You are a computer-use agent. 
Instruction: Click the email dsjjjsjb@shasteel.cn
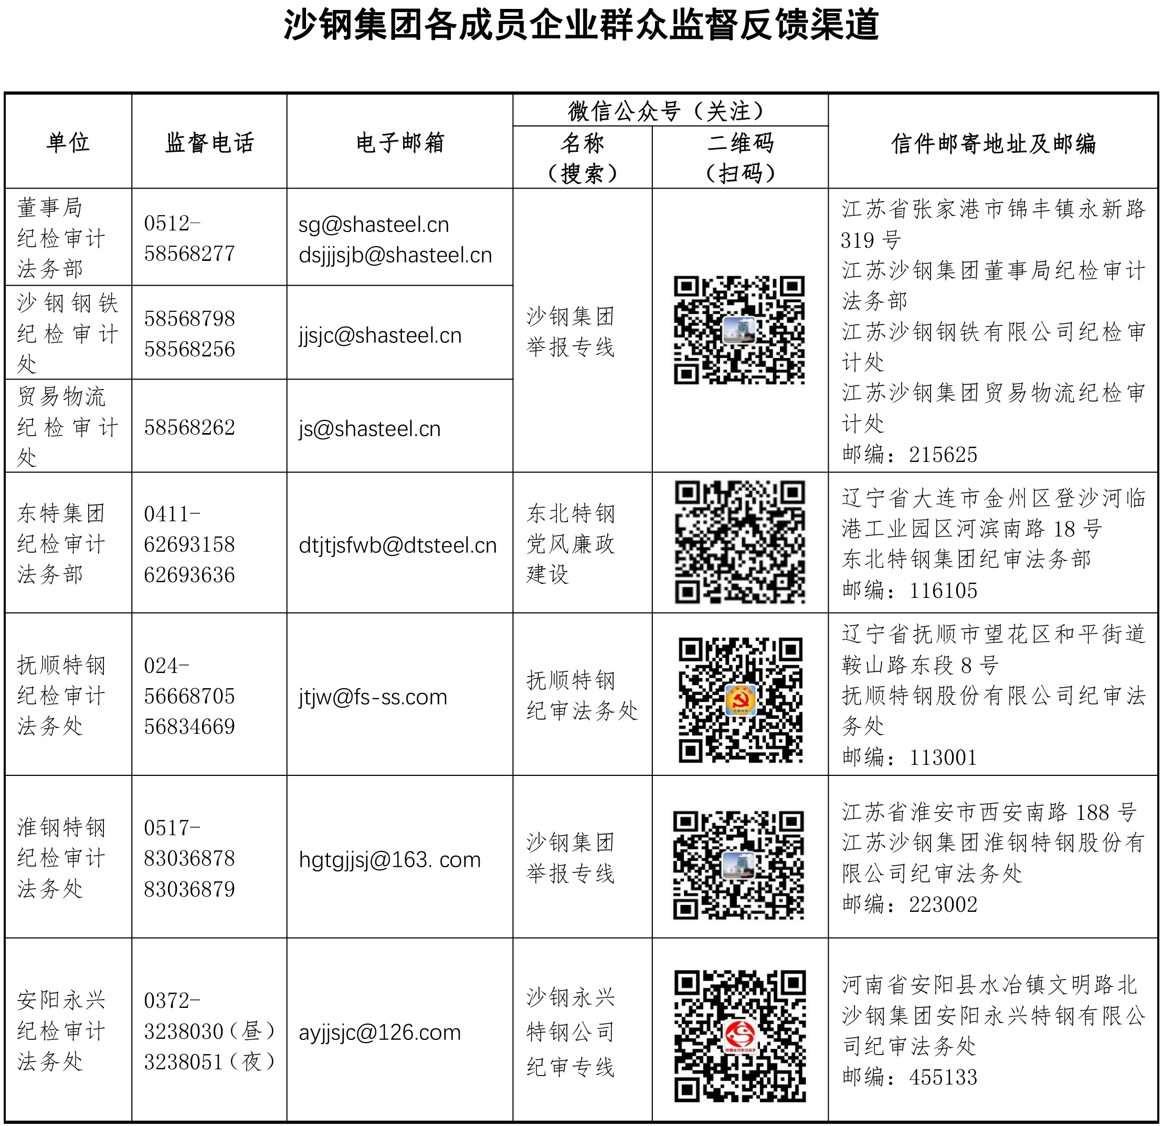395,255
